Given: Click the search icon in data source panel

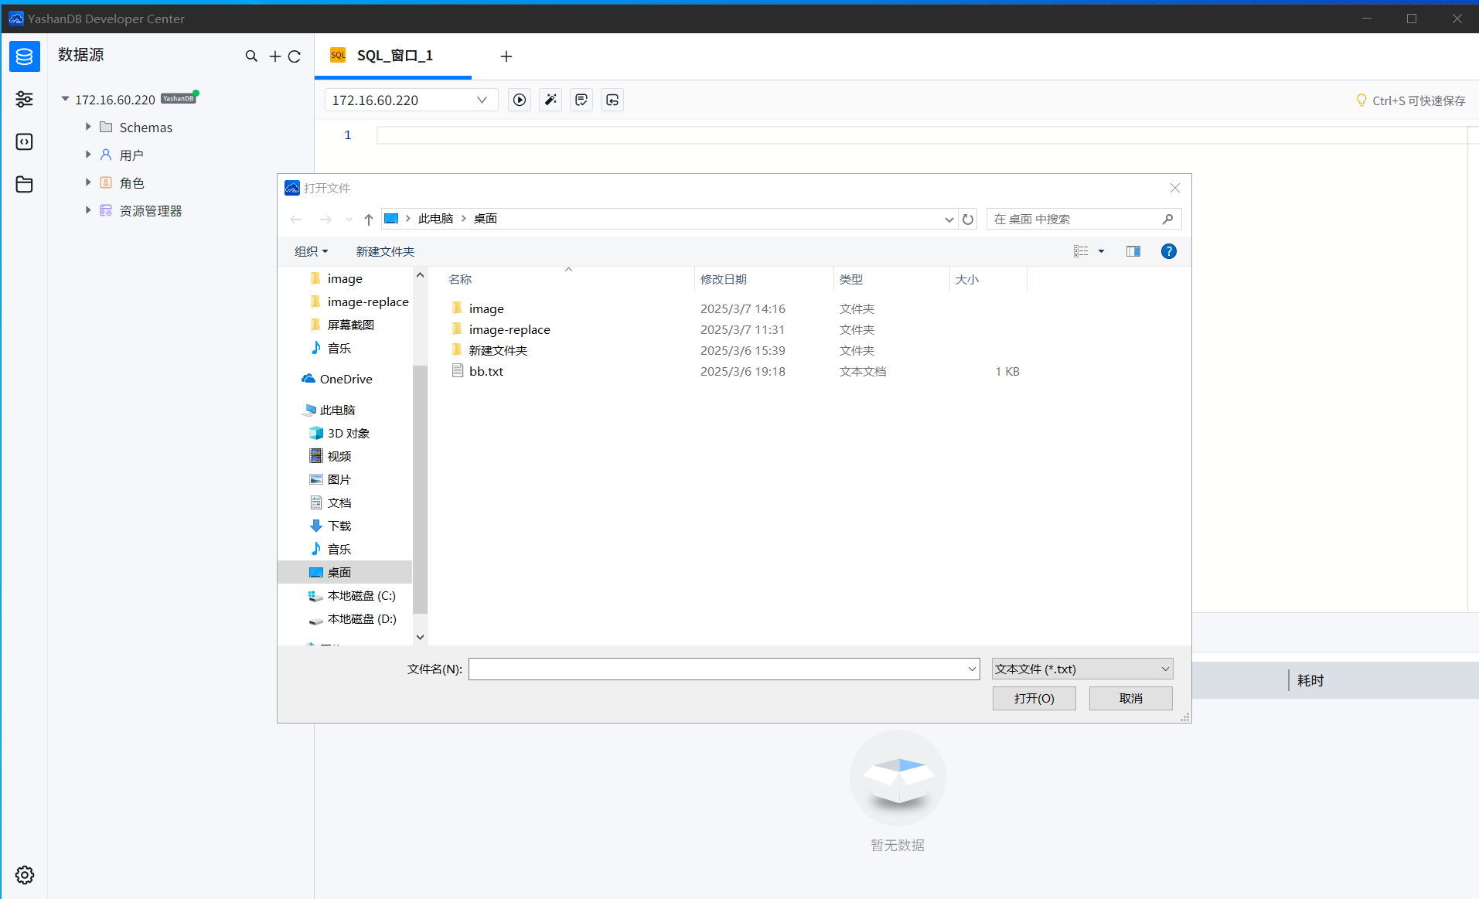Looking at the screenshot, I should 251,56.
